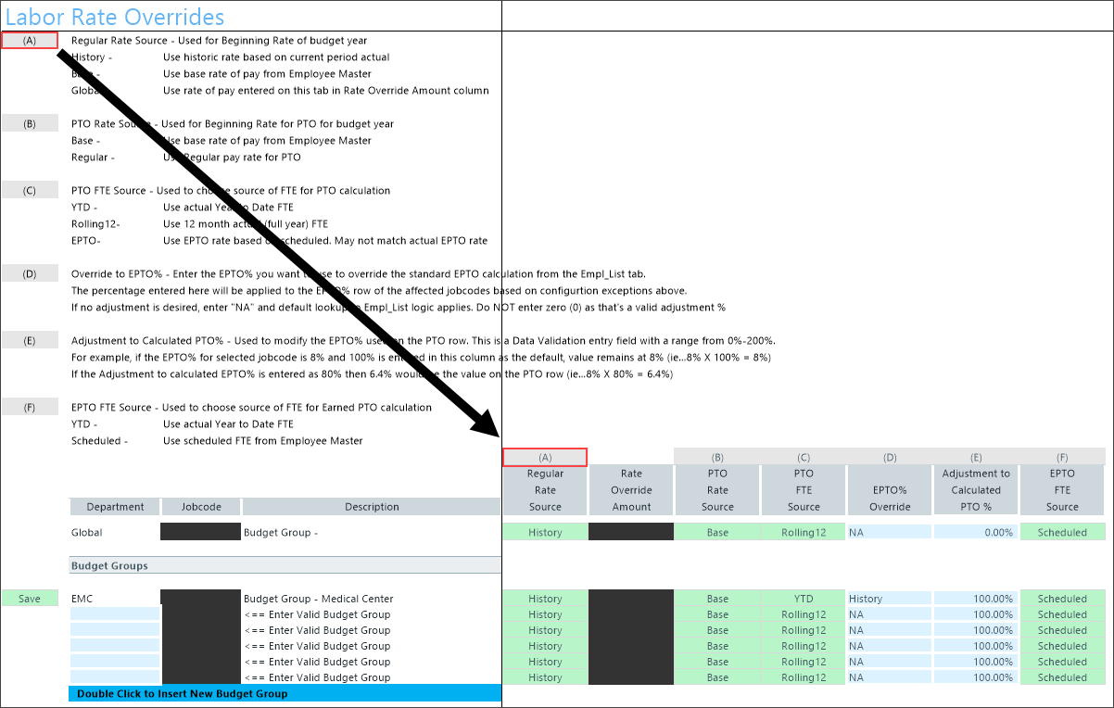
Task: Click the Save button beside EMC row
Action: coord(30,599)
